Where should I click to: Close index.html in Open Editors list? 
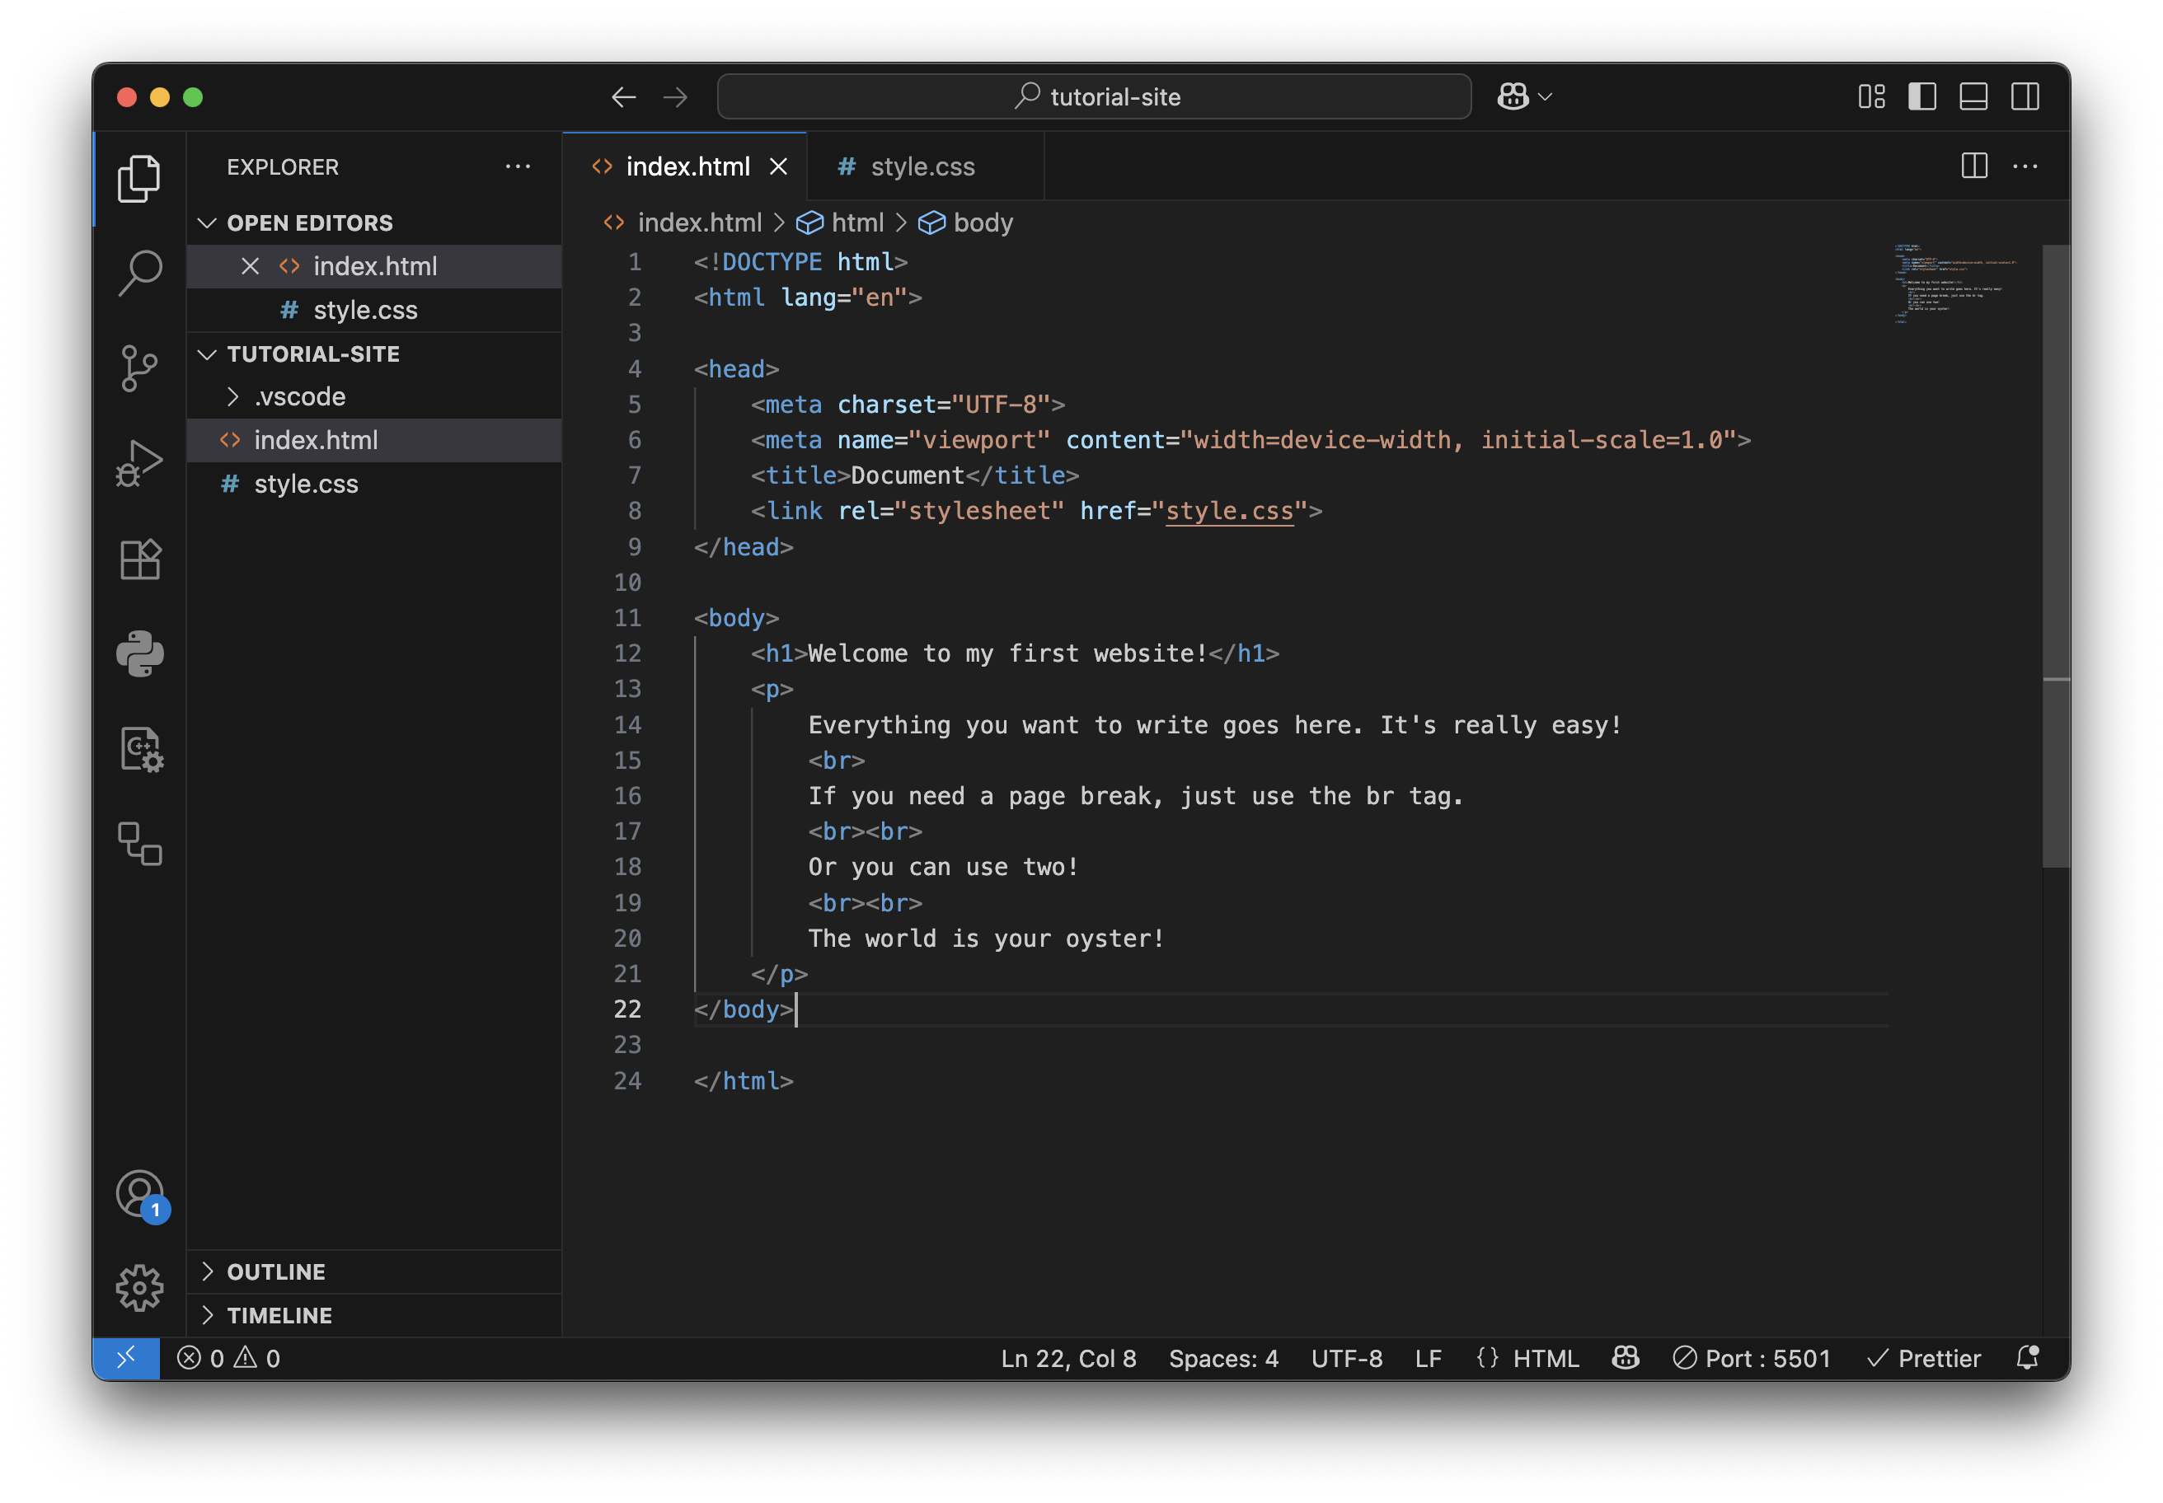[x=250, y=266]
